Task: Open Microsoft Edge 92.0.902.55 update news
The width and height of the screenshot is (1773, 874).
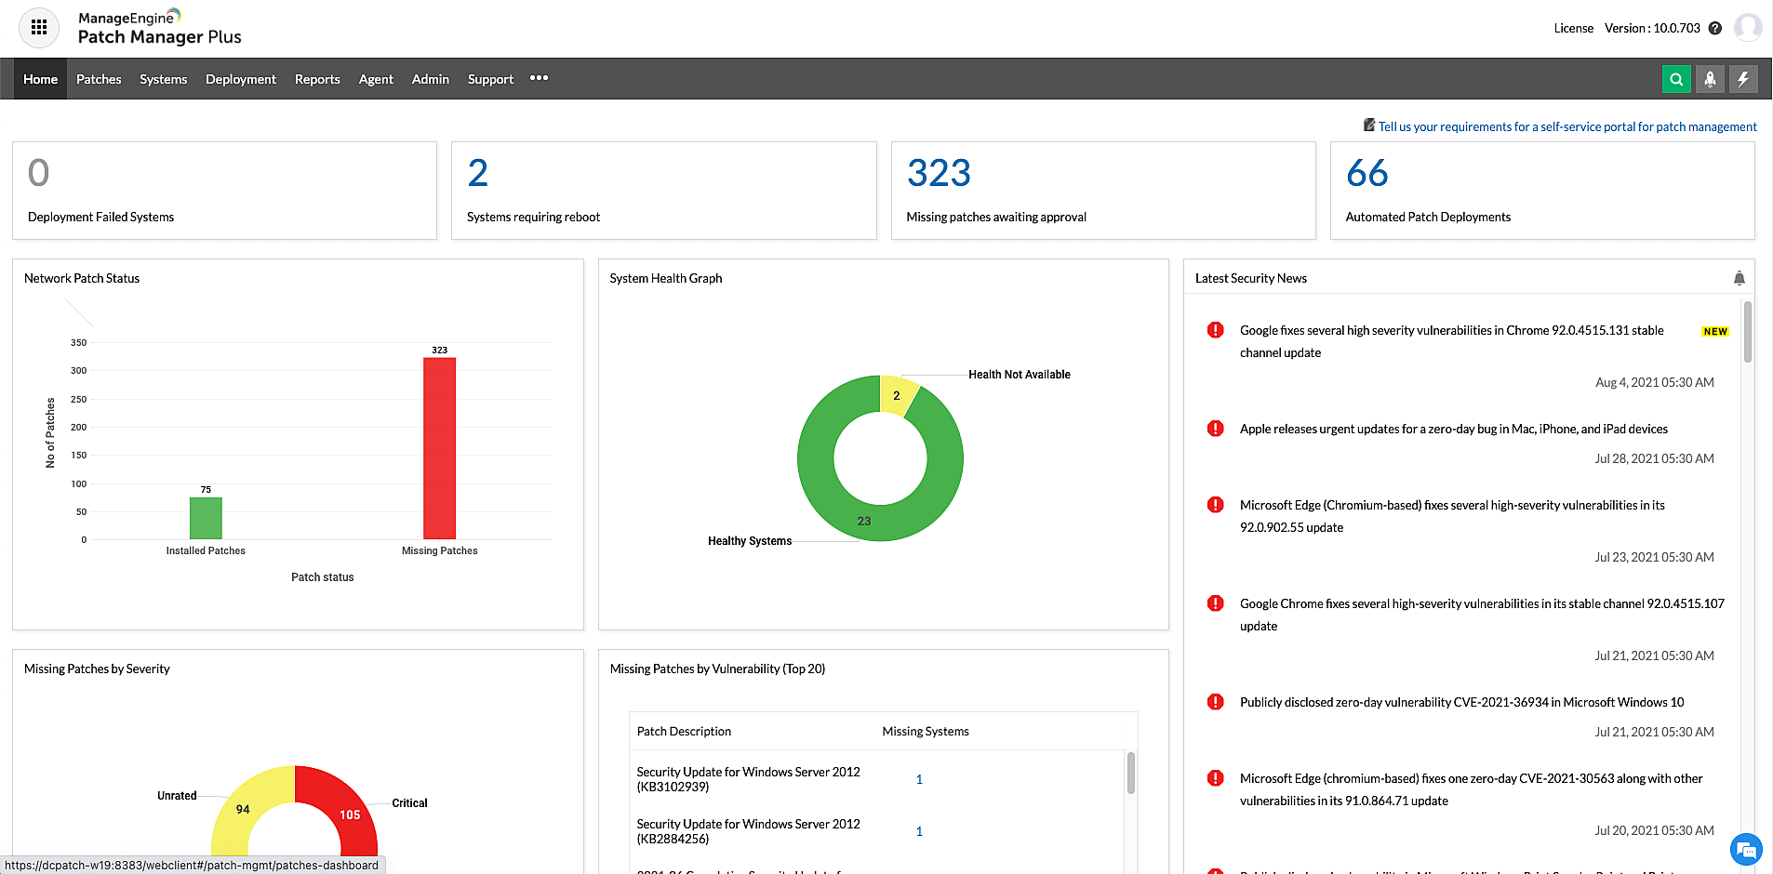Action: pos(1452,516)
